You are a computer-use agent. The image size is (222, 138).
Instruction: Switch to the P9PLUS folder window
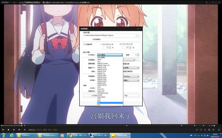(x=27, y=136)
